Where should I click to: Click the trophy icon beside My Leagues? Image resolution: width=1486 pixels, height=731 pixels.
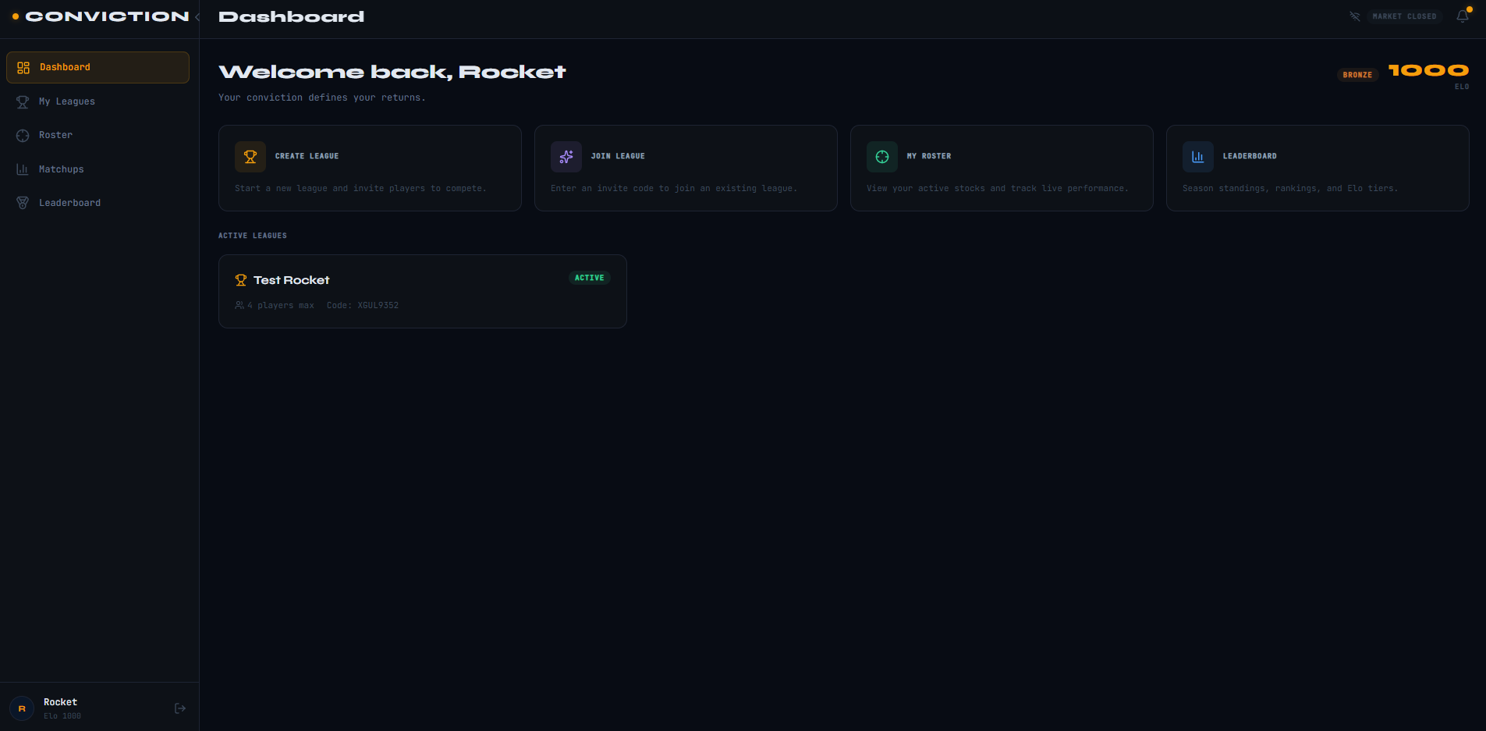pyautogui.click(x=23, y=101)
